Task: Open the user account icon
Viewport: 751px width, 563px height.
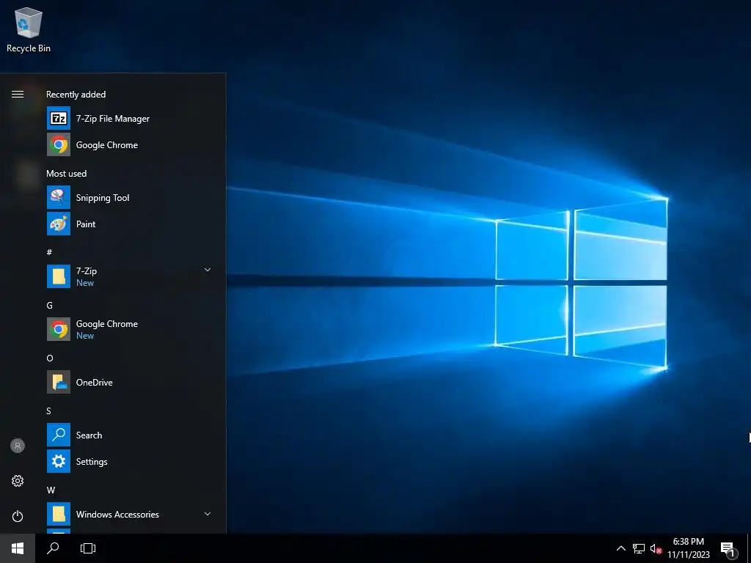Action: point(18,446)
